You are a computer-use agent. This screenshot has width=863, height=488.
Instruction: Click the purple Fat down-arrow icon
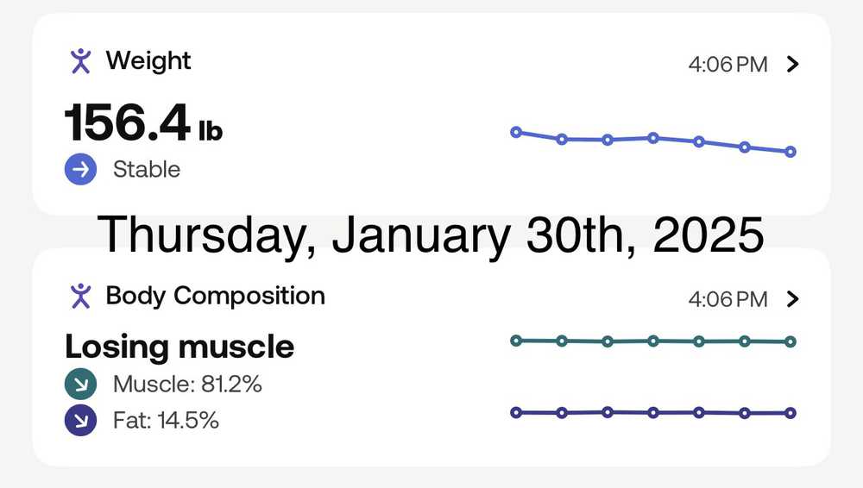(80, 421)
